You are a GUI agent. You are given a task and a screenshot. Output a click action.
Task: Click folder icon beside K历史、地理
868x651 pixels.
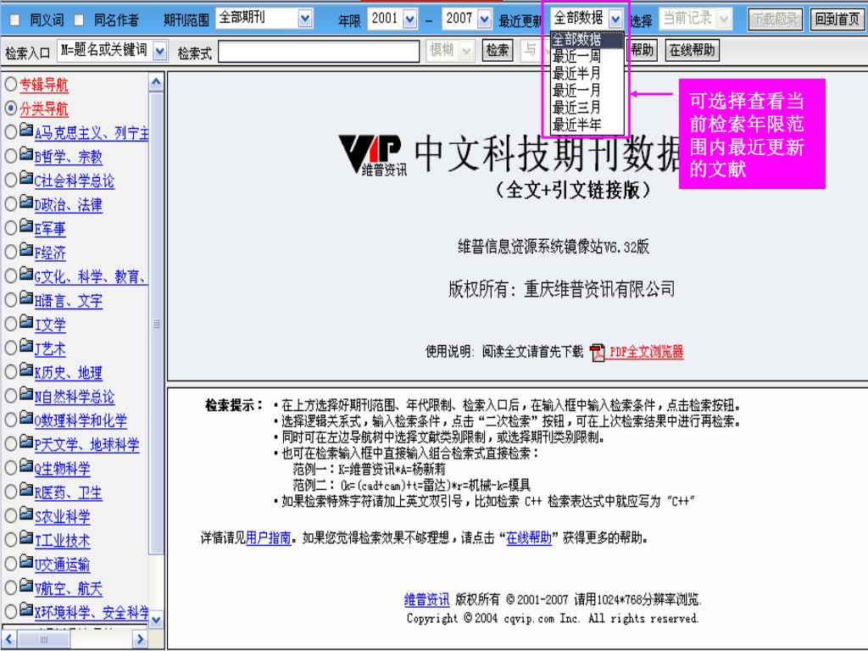(x=26, y=370)
